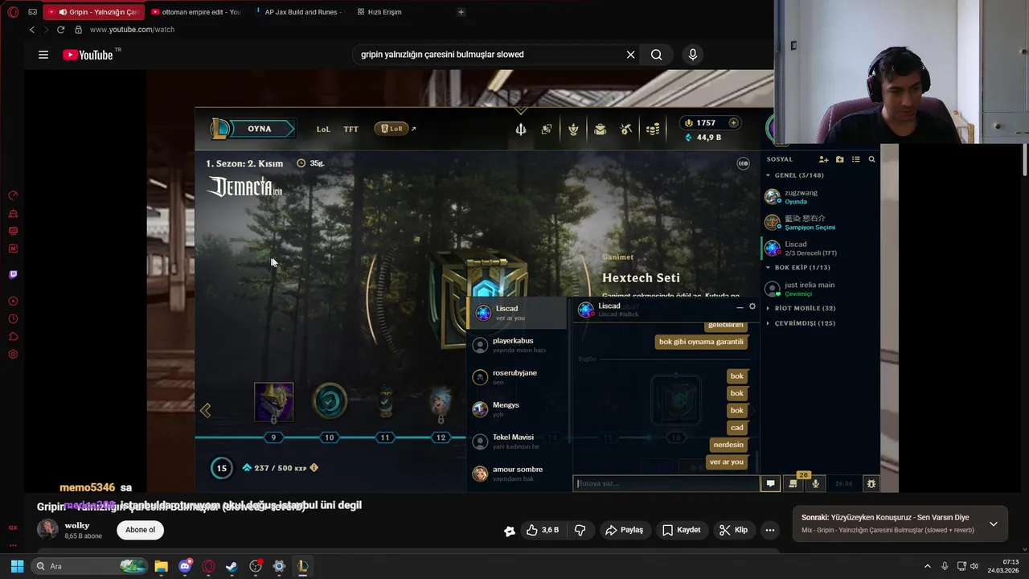This screenshot has height=579, width=1029.
Task: Save the video with Kaydet
Action: pos(682,530)
